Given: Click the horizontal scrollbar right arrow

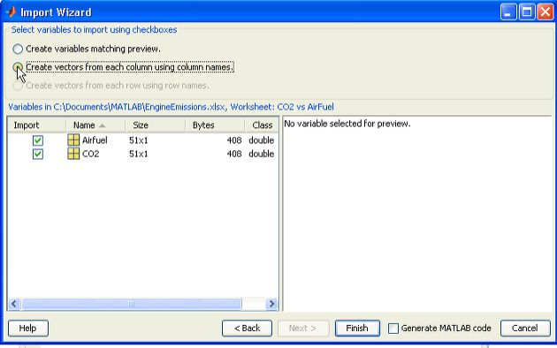Looking at the screenshot, I should click(x=271, y=304).
